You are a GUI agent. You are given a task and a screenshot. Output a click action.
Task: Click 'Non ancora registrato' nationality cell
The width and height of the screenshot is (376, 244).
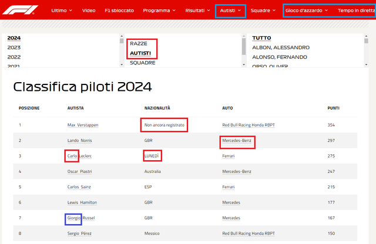click(x=164, y=125)
